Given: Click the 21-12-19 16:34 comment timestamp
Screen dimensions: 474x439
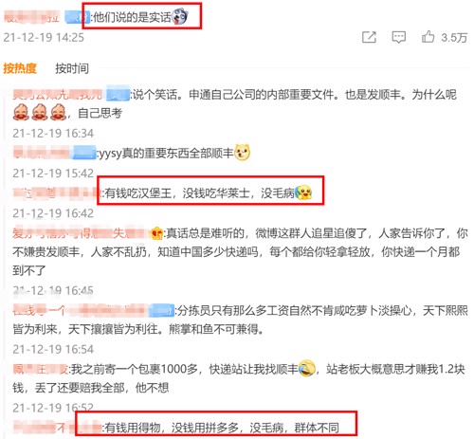Looking at the screenshot, I should point(53,133).
